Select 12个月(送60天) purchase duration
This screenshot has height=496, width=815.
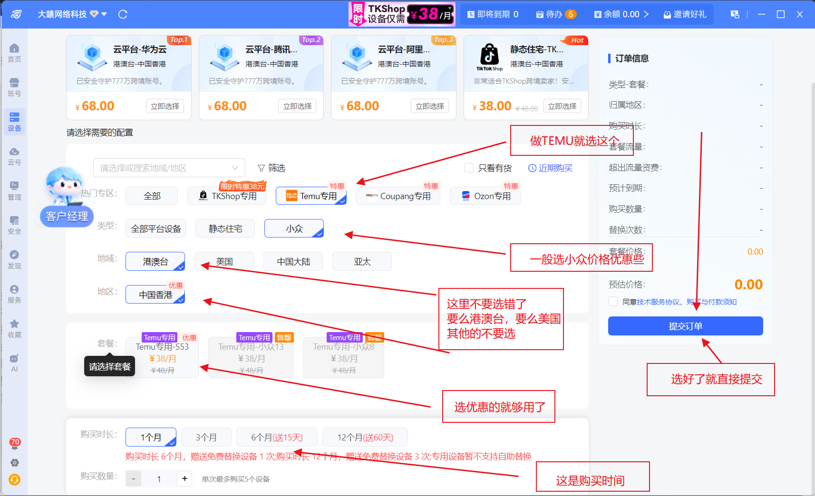click(365, 437)
